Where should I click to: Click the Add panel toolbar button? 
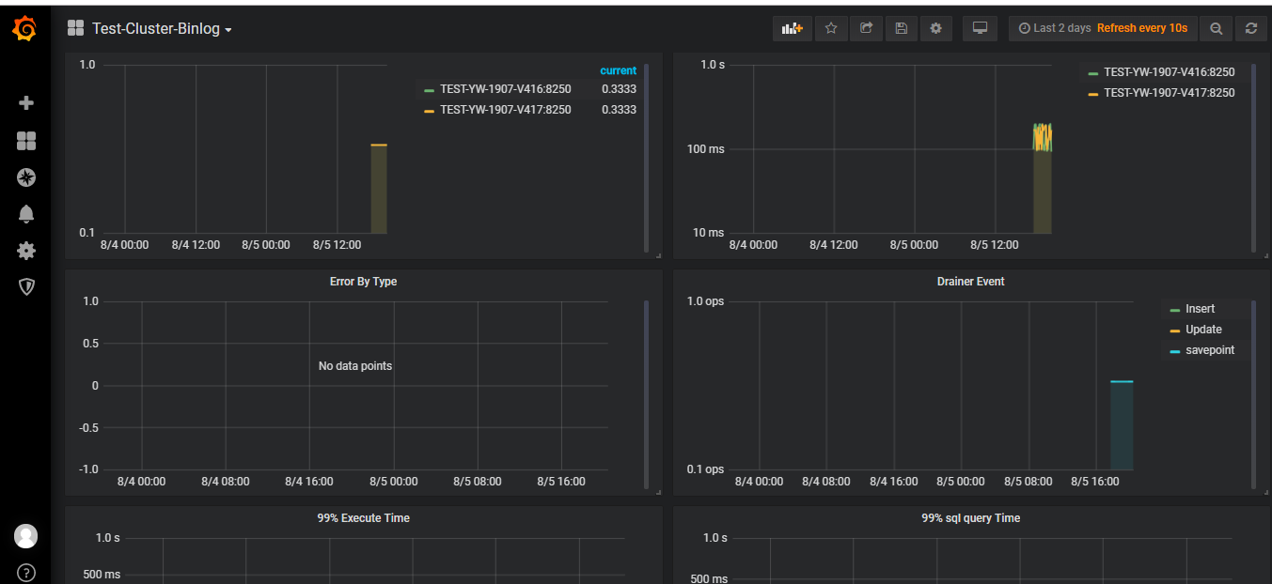click(x=792, y=28)
